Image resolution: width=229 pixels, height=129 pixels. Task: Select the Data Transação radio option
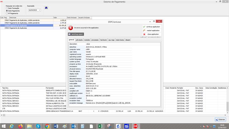[x=7, y=8]
